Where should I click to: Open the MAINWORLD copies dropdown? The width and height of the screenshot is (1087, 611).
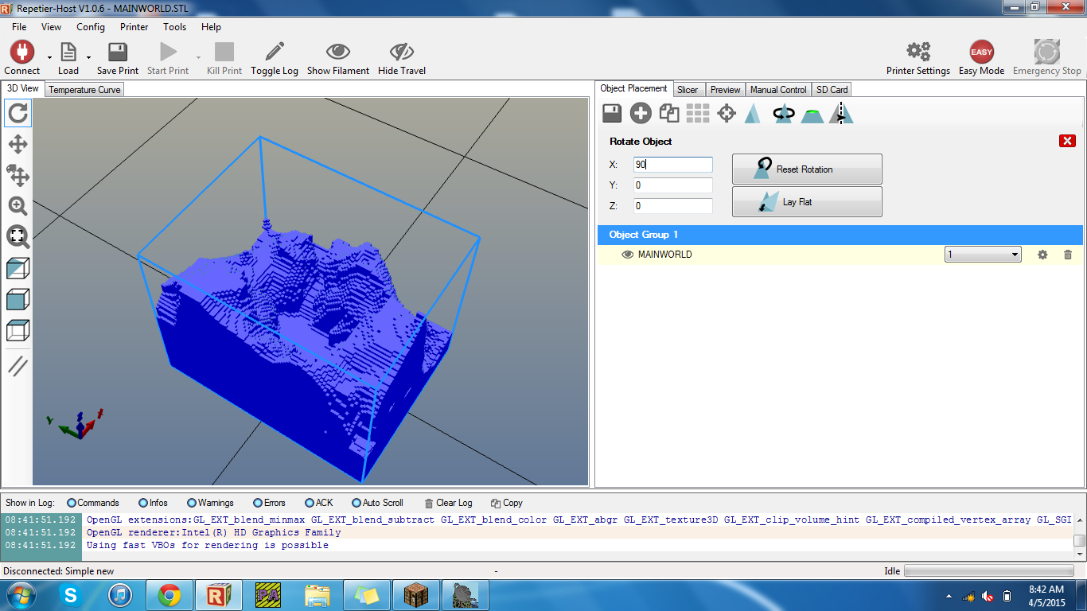tap(983, 255)
